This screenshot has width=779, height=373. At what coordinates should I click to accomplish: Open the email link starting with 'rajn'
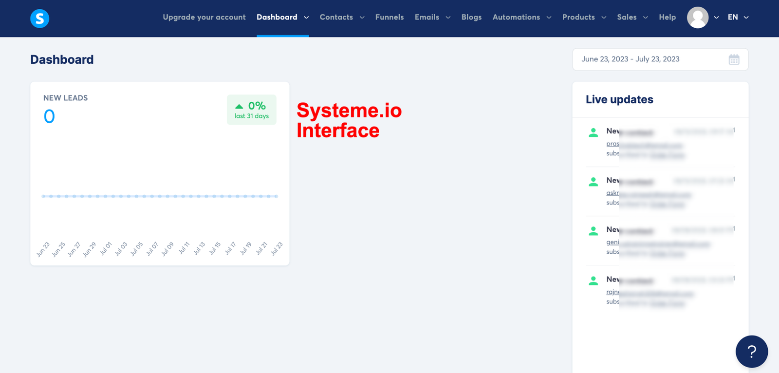click(x=649, y=292)
